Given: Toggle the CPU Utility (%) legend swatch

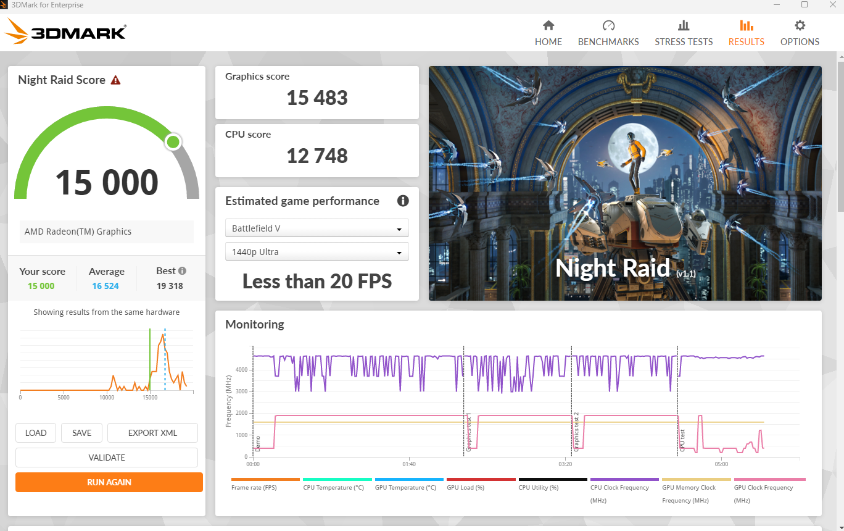Looking at the screenshot, I should [553, 479].
